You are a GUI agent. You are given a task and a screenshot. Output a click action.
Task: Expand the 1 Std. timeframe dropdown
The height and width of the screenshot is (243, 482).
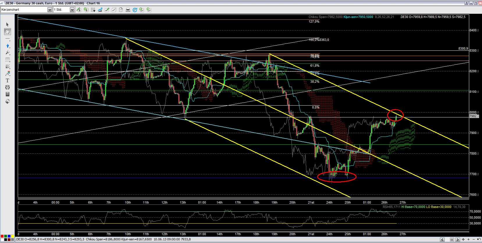(72, 10)
